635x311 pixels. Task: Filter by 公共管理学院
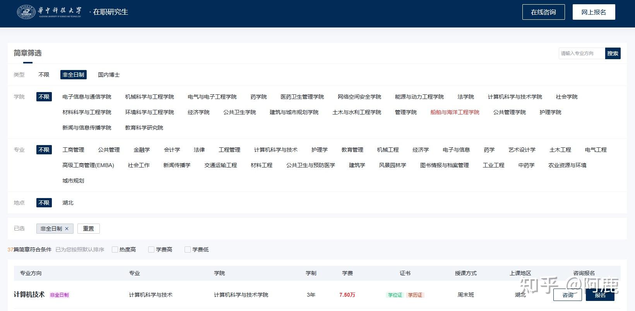click(510, 112)
